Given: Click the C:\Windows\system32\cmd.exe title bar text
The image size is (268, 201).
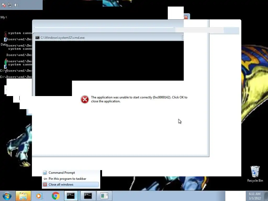Looking at the screenshot, I should [x=63, y=38].
